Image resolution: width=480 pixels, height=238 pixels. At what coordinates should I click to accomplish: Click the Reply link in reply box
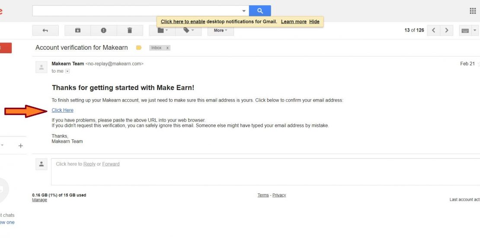tap(90, 164)
